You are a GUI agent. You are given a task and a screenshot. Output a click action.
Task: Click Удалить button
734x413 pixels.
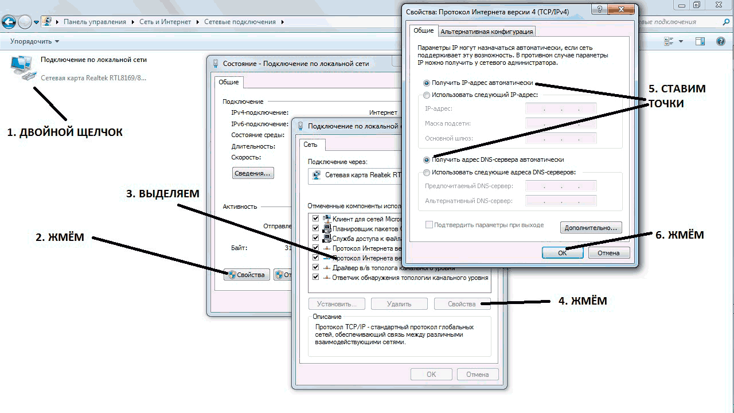pos(399,304)
